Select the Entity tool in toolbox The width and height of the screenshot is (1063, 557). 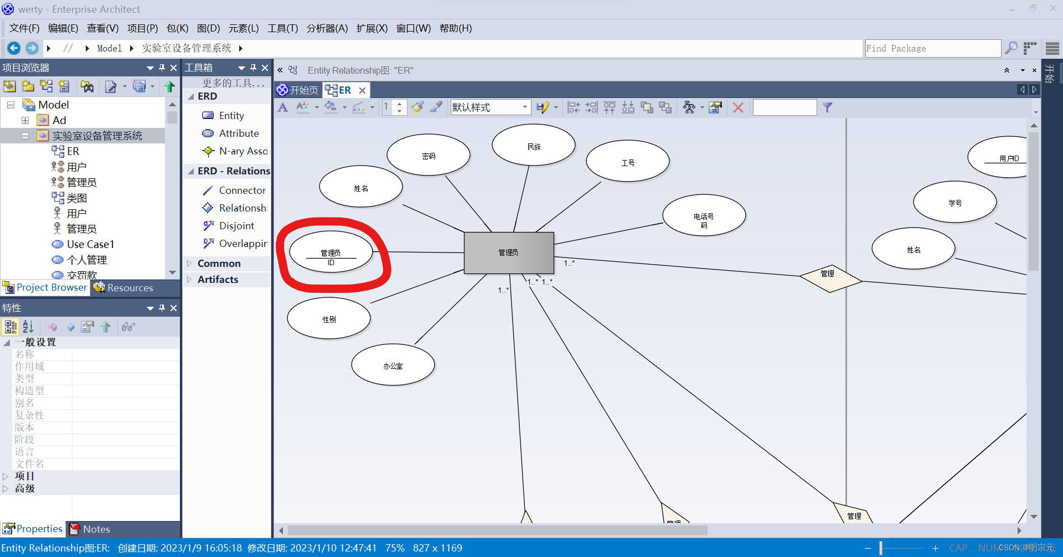point(231,116)
